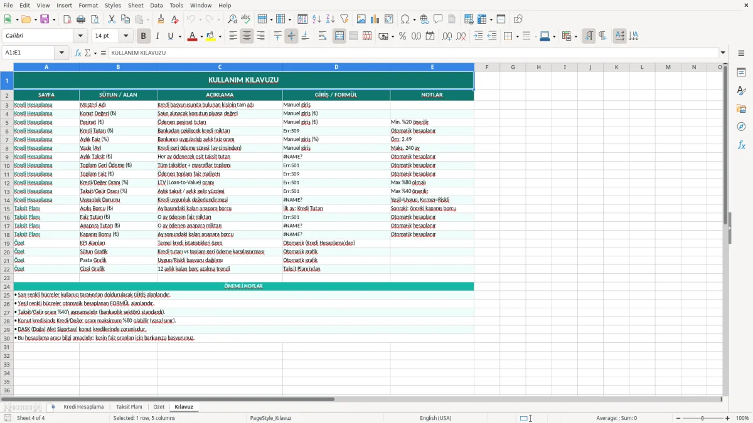Switch to Kredi Hesaplama sheet tab
Screen dimensions: 753x423
[83, 407]
